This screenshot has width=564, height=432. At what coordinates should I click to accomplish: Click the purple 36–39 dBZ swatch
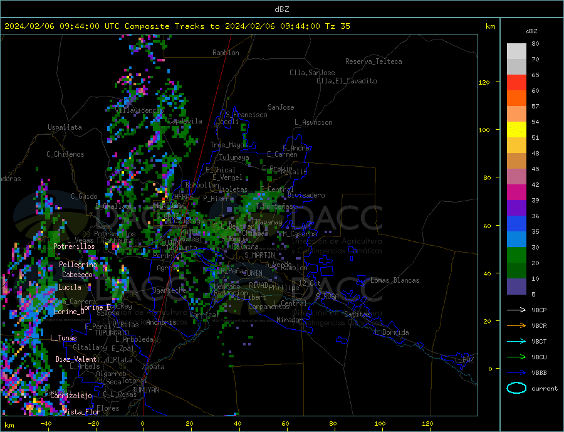tap(516, 208)
